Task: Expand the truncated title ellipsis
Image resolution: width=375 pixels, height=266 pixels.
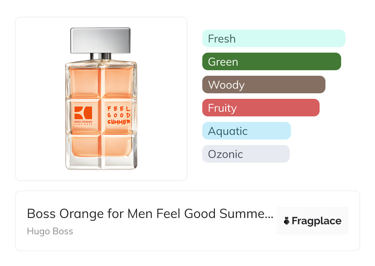Action: point(270,214)
